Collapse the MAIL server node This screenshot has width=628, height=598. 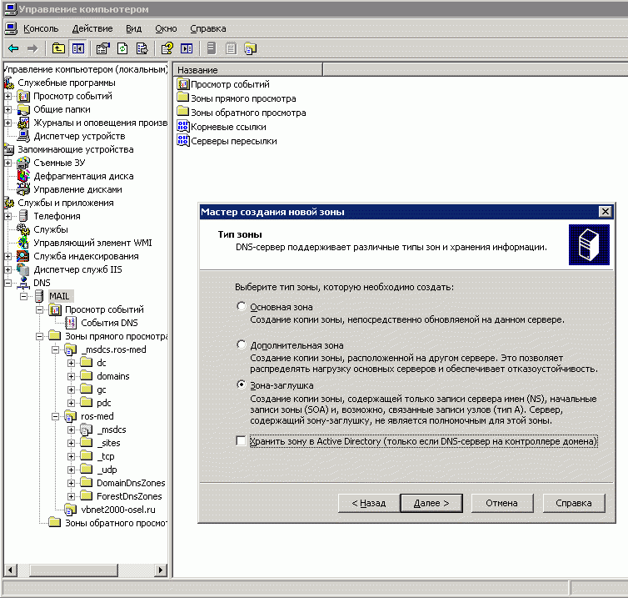[23, 296]
